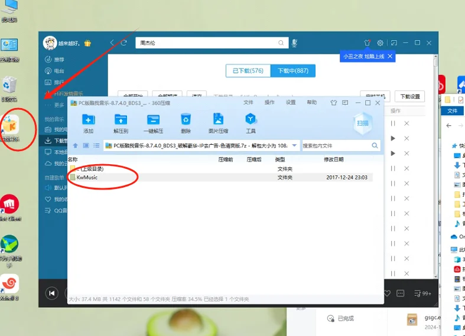Click the 2017-12-24 23:03 date cell
Image resolution: width=465 pixels, height=336 pixels.
coord(347,178)
